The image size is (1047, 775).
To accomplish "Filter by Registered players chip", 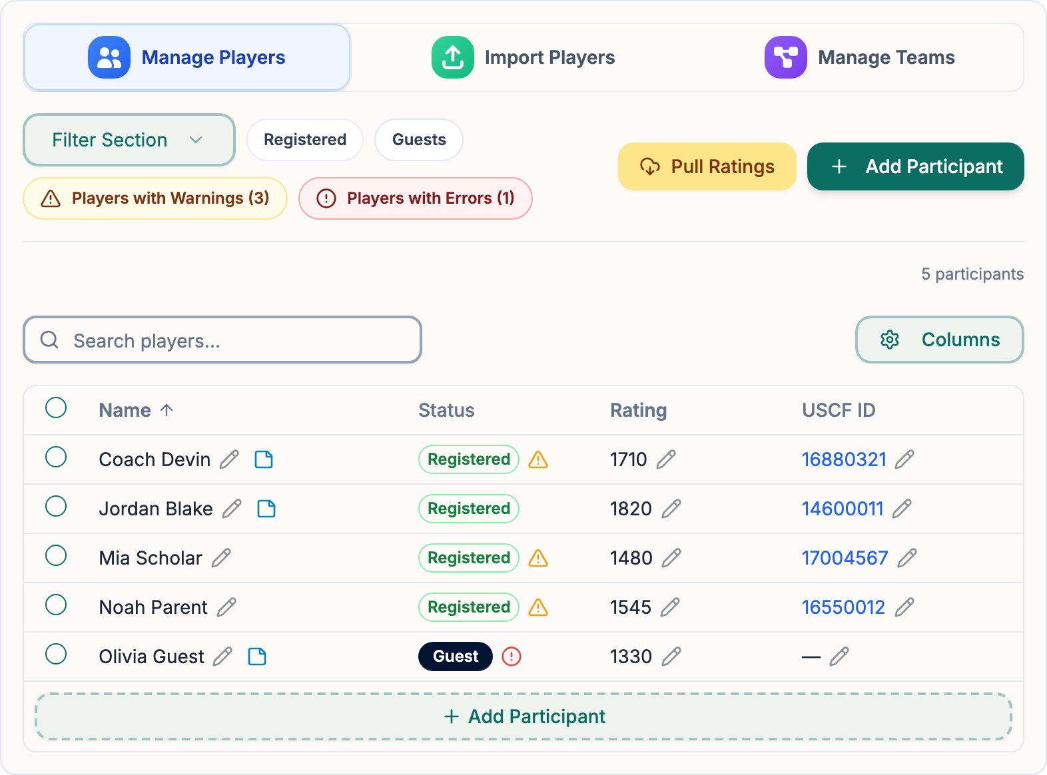I will click(305, 140).
